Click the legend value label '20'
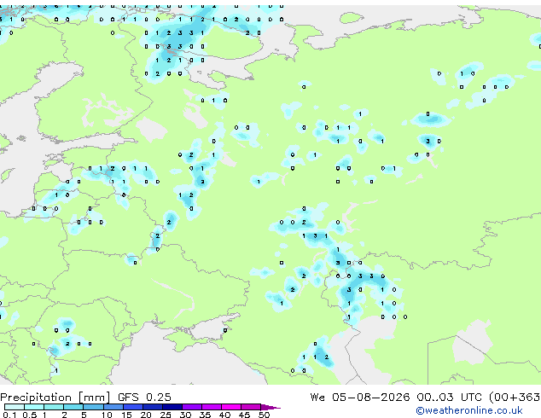541x418 pixels. [x=146, y=415]
